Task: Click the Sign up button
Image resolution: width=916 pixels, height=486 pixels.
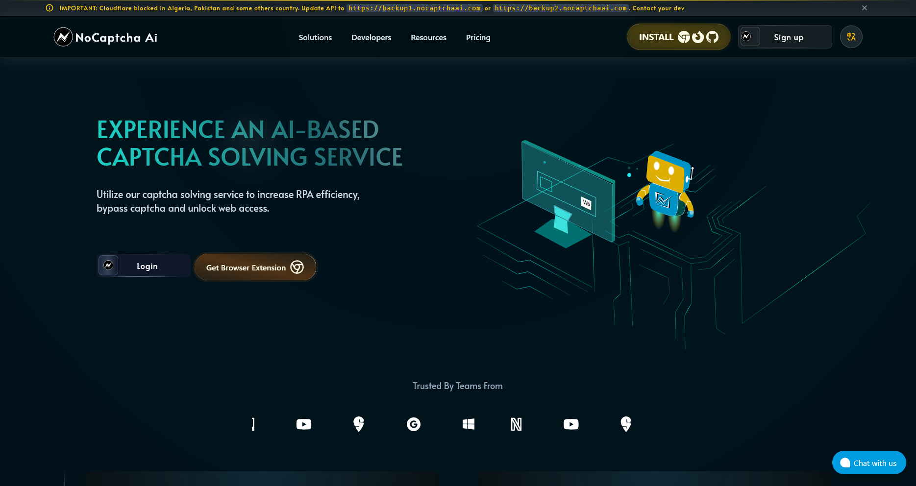Action: (785, 37)
